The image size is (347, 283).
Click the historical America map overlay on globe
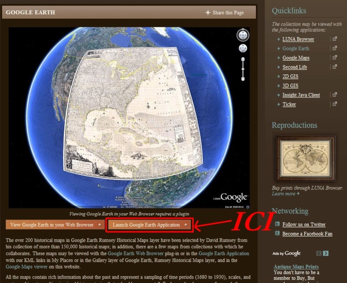click(x=133, y=113)
